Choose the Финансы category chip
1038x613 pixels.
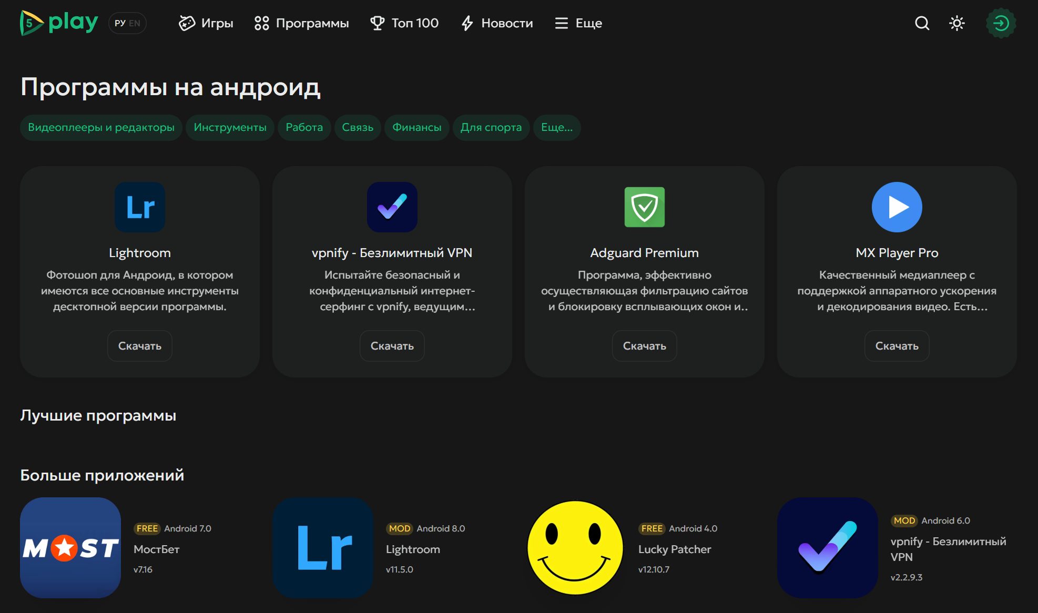pyautogui.click(x=417, y=127)
